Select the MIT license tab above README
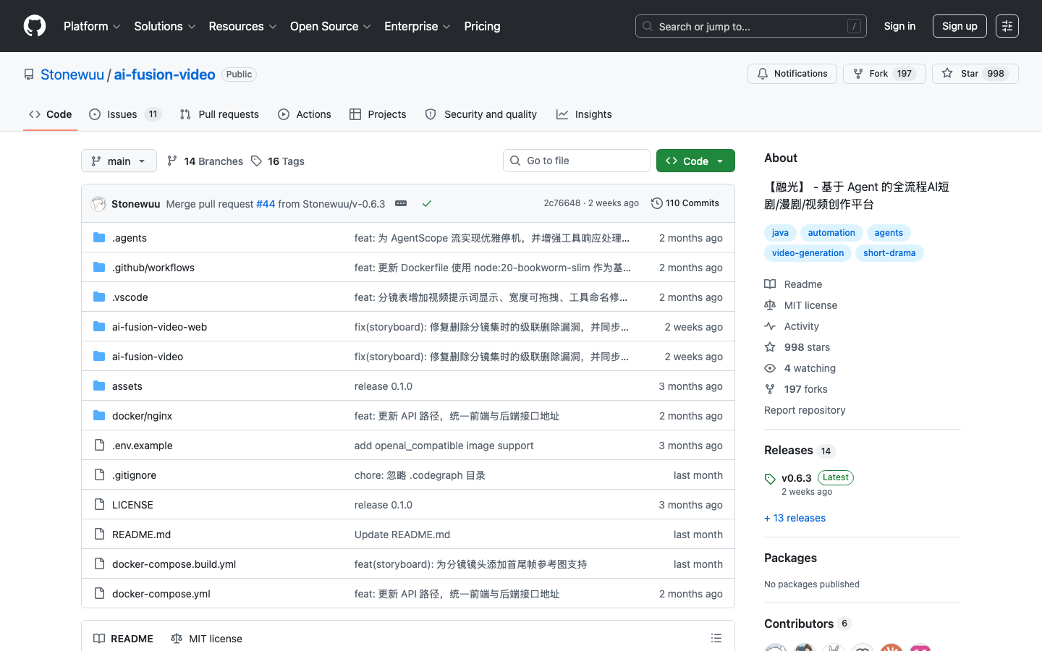Viewport: 1042px width, 651px height. tap(207, 638)
